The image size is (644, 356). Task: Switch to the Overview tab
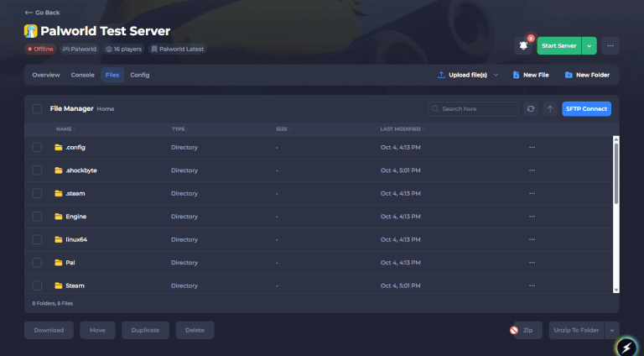(46, 75)
